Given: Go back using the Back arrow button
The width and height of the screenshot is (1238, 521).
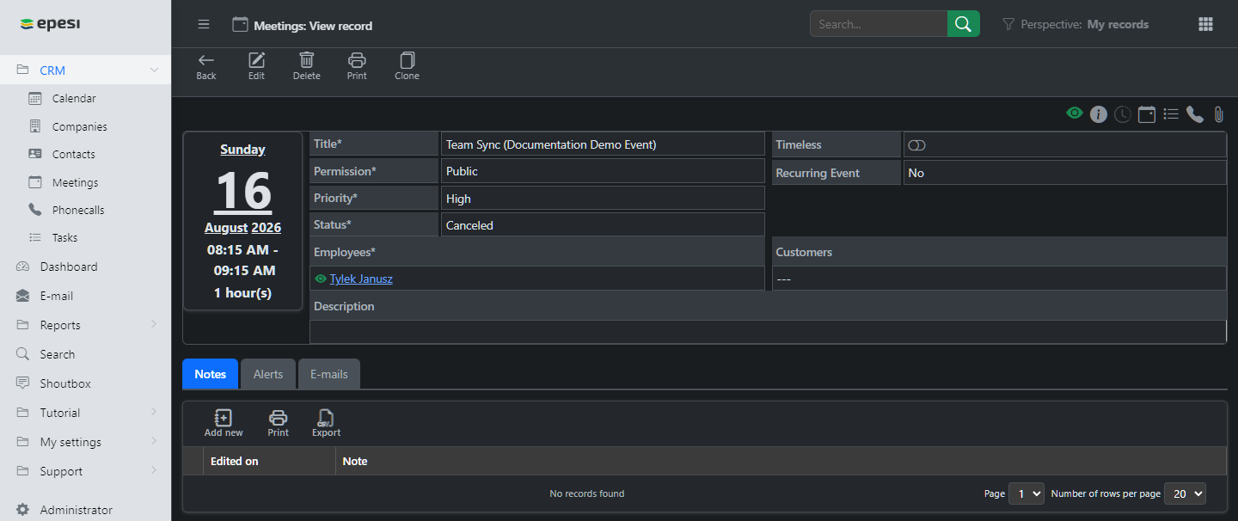Looking at the screenshot, I should 206,66.
